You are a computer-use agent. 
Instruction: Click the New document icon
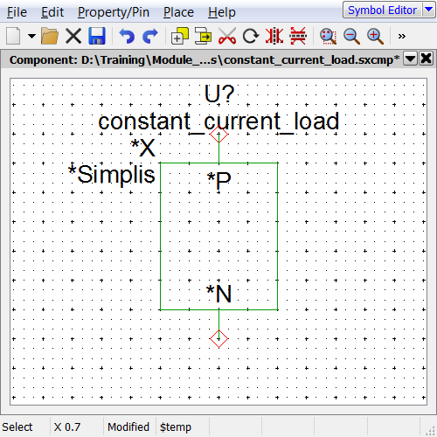coord(13,36)
